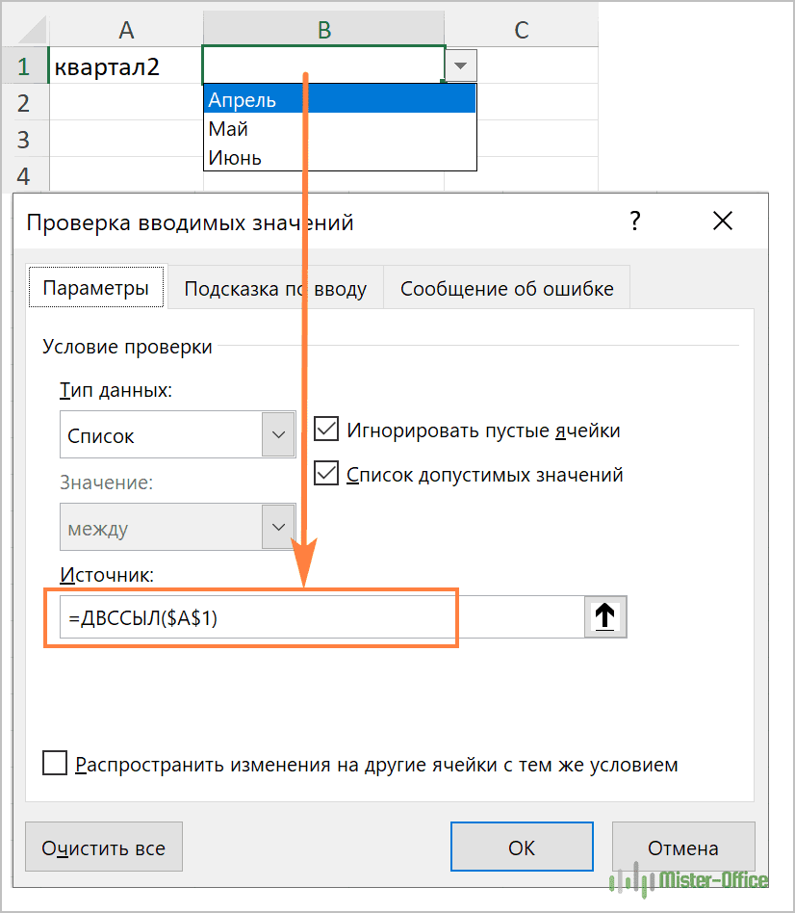Viewport: 795px width, 913px height.
Task: Choose Июнь from the dropdown list
Action: [x=340, y=157]
